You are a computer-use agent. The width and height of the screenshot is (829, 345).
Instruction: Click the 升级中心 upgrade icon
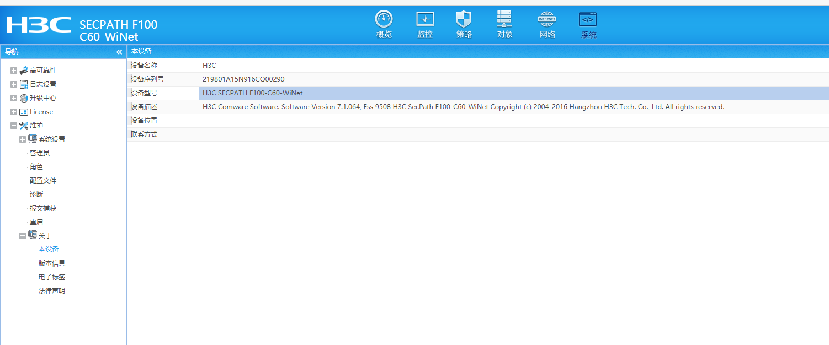[24, 98]
